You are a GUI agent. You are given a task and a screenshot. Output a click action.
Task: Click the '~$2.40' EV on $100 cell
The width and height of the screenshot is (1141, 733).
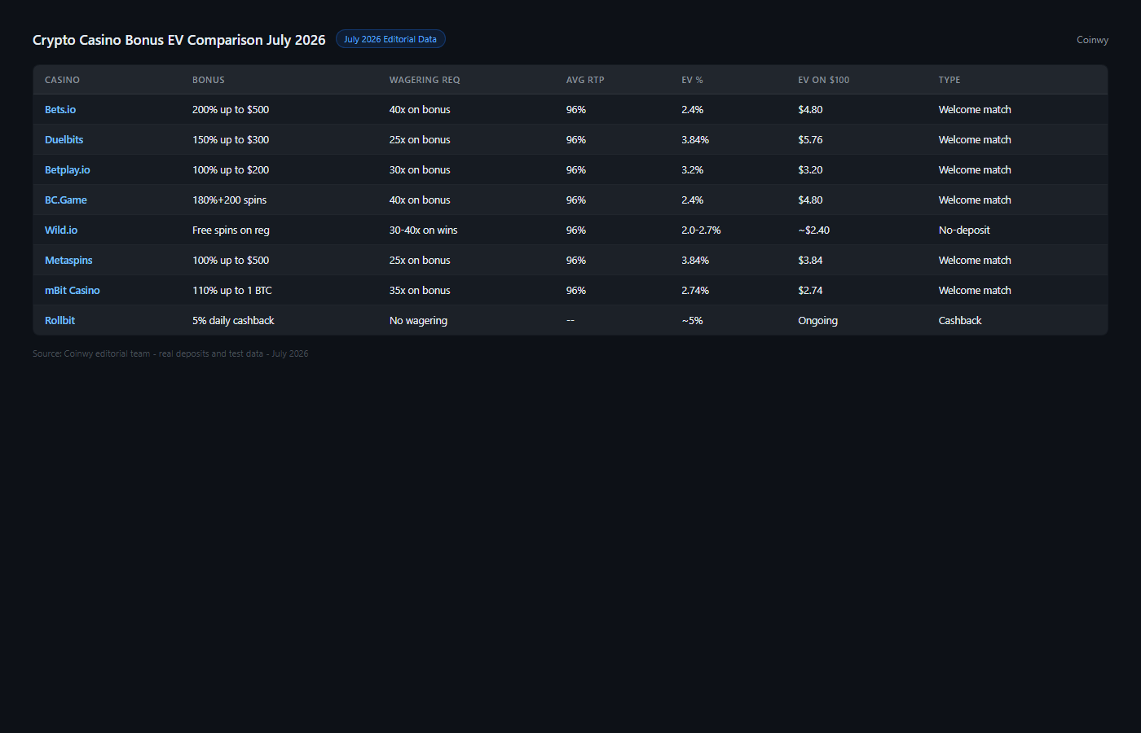pyautogui.click(x=814, y=230)
